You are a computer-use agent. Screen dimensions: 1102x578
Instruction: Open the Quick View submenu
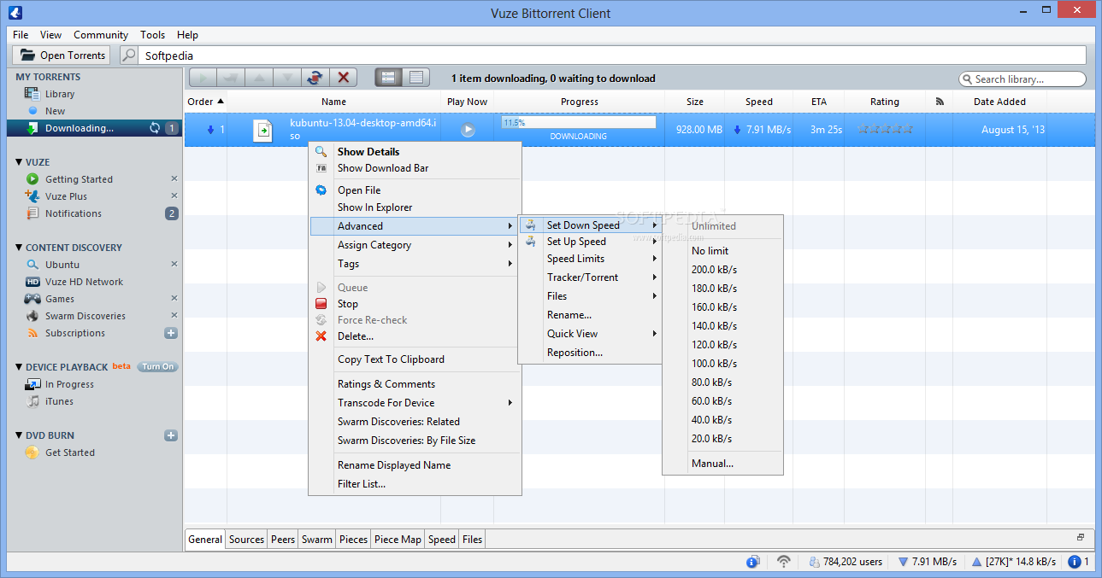coord(590,334)
